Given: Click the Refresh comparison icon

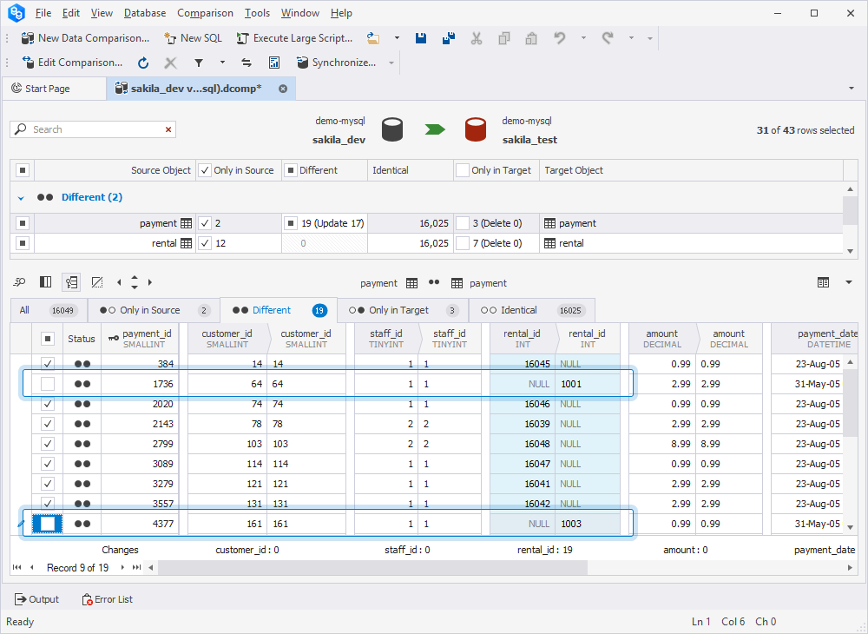Looking at the screenshot, I should click(143, 63).
